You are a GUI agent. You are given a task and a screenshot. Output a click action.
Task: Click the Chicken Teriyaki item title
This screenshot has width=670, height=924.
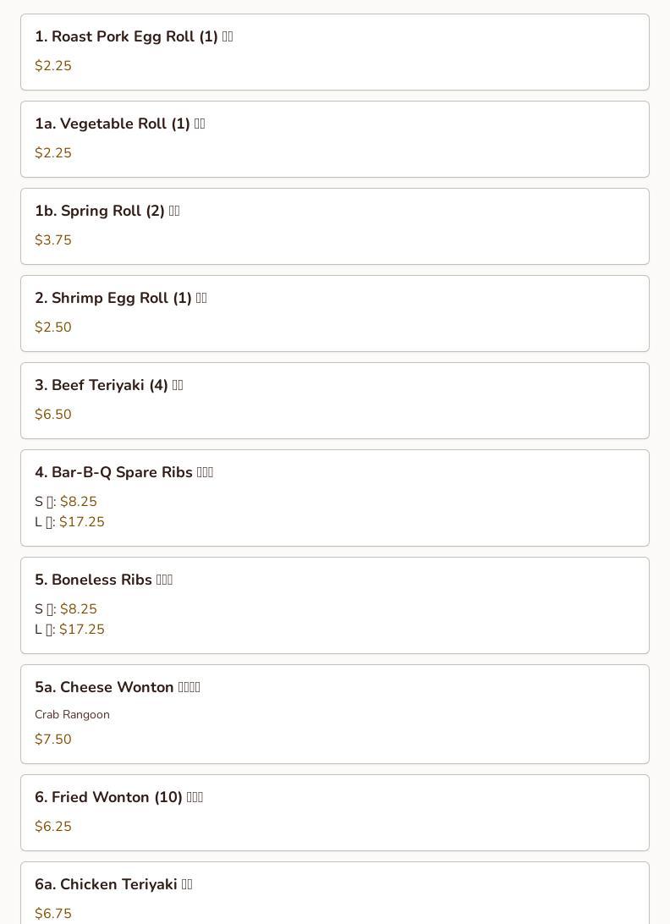(x=113, y=885)
